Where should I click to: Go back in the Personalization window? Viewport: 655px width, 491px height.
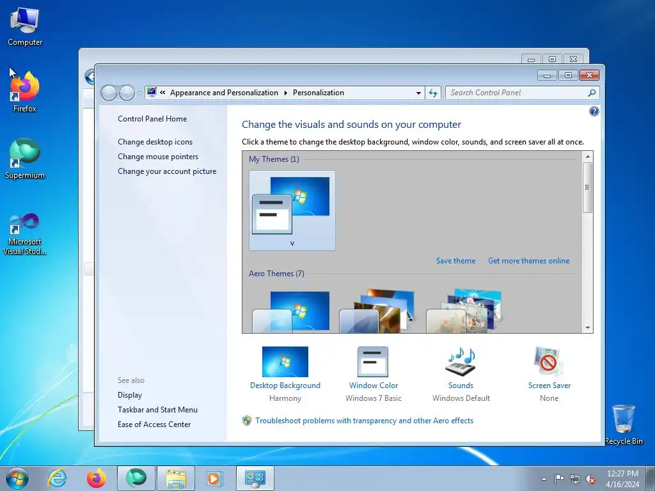coord(109,93)
